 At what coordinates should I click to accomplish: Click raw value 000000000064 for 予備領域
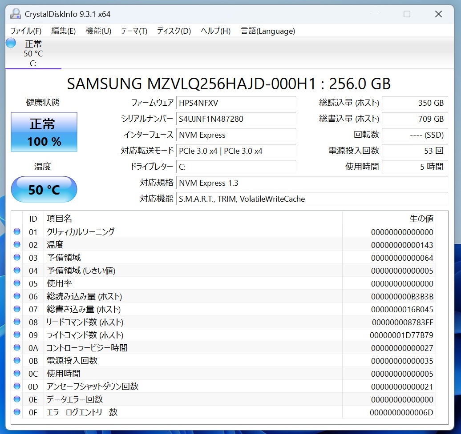coord(402,258)
